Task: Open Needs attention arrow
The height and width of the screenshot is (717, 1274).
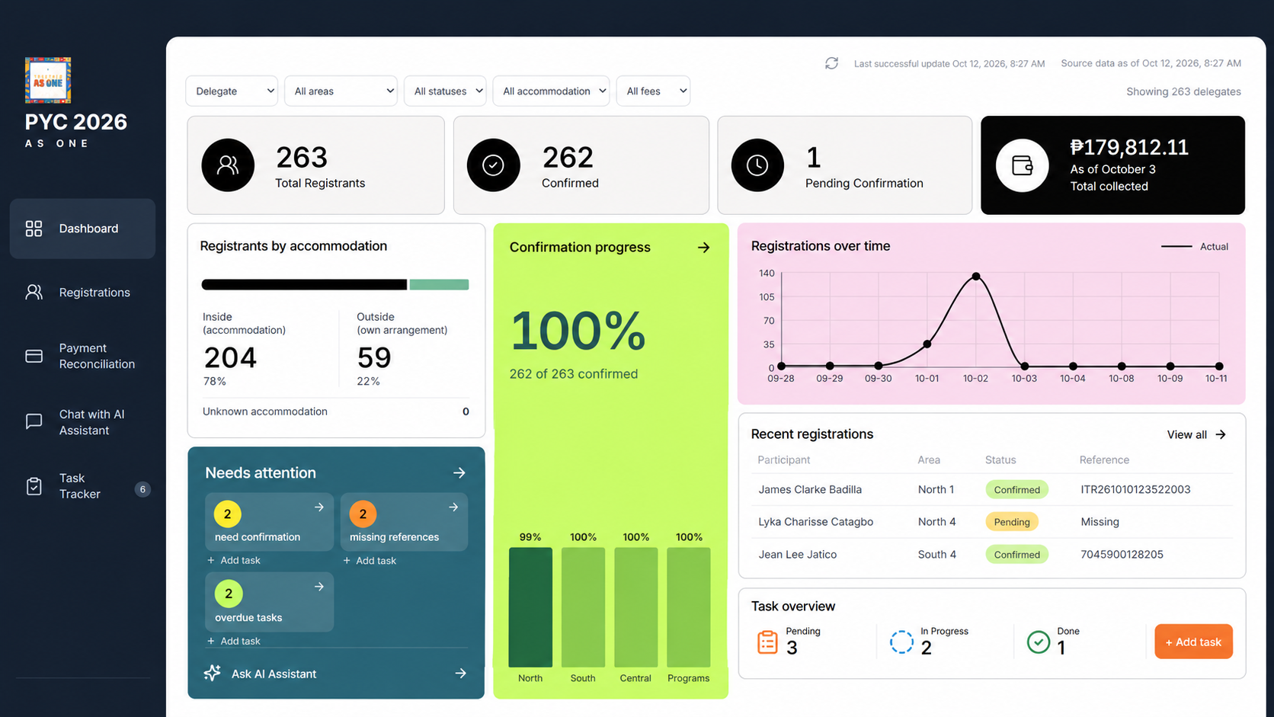Action: coord(459,473)
